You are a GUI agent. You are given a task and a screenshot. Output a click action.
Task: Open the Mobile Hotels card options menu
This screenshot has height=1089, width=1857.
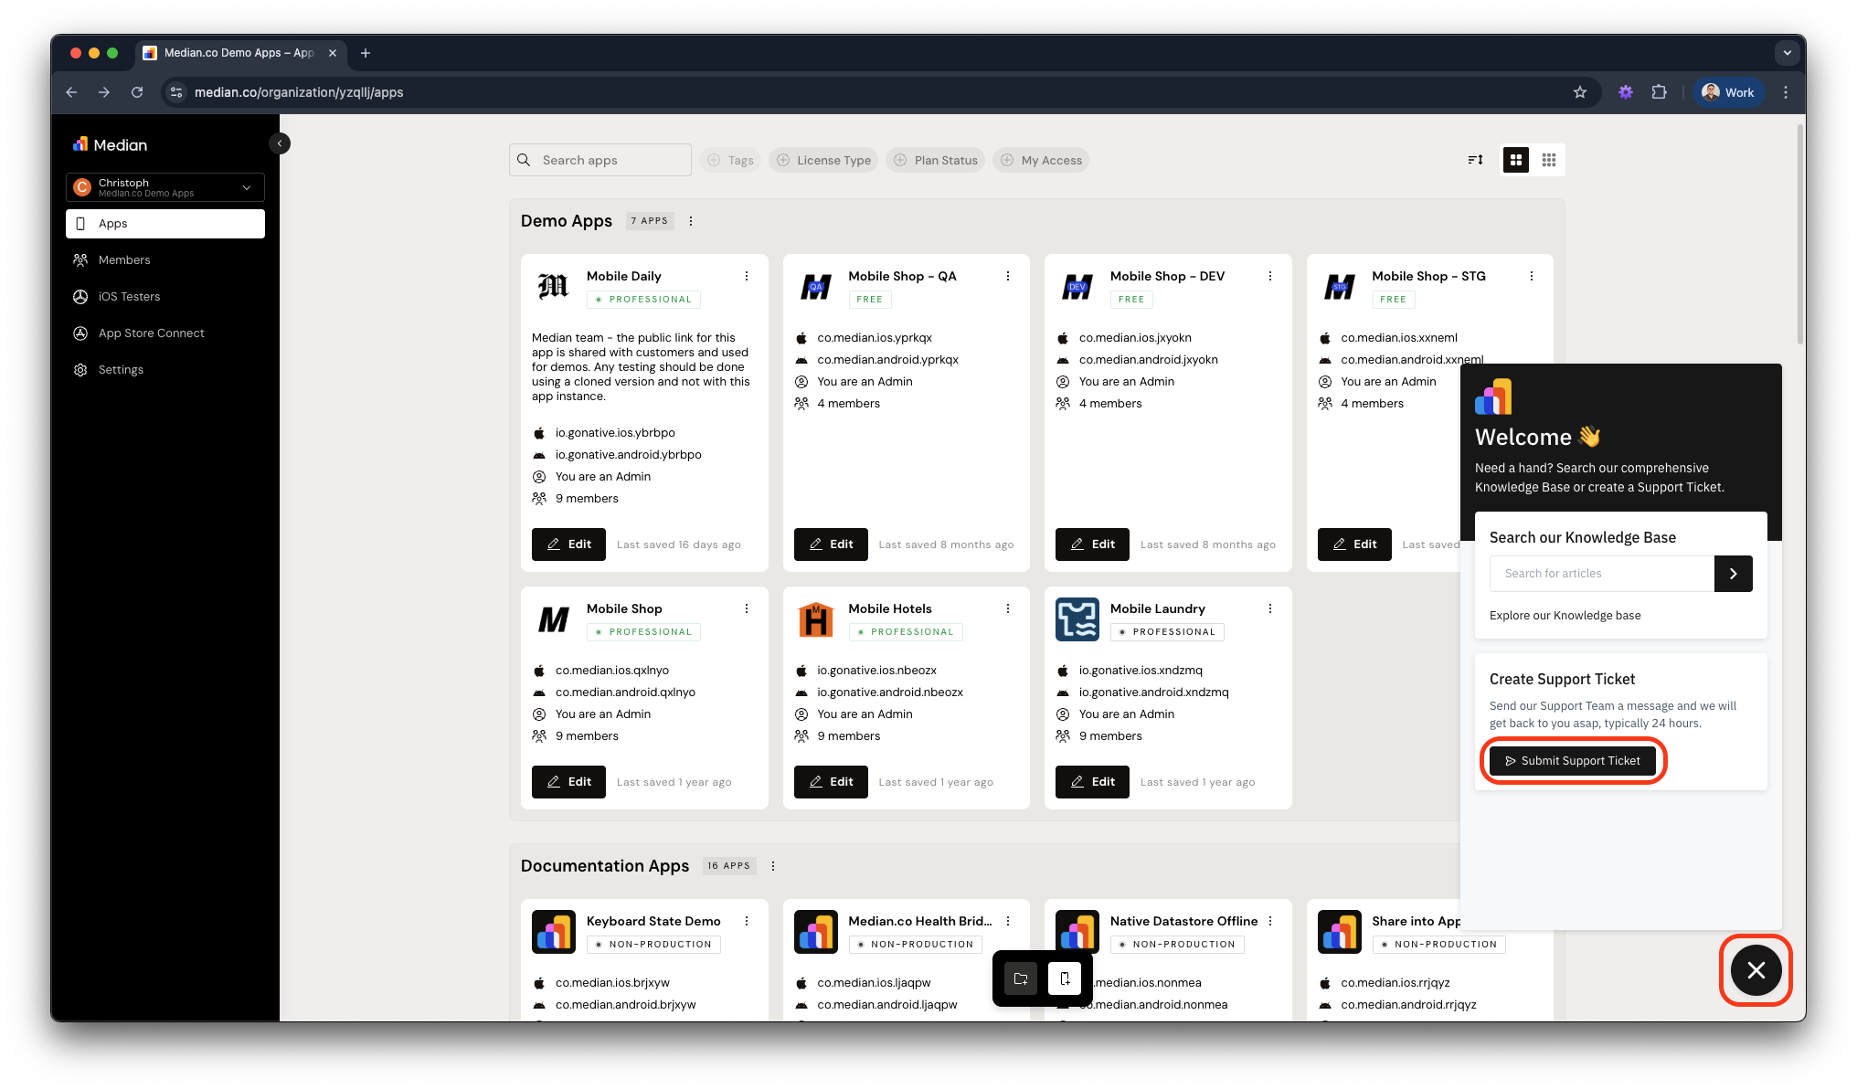click(x=1008, y=608)
